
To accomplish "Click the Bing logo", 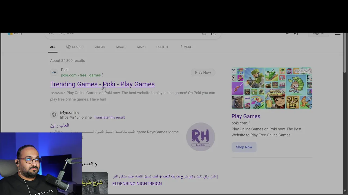I will (x=15, y=33).
